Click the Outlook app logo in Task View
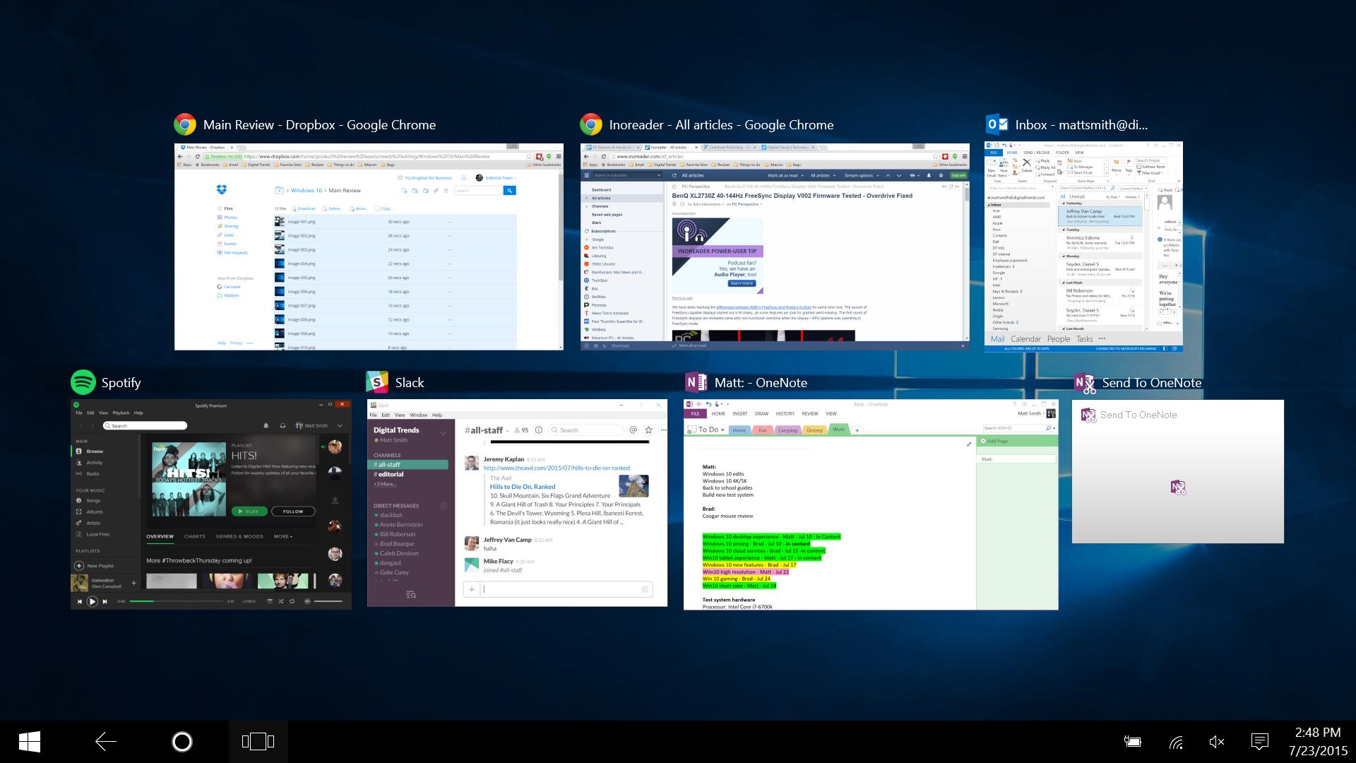Viewport: 1356px width, 763px height. (997, 124)
